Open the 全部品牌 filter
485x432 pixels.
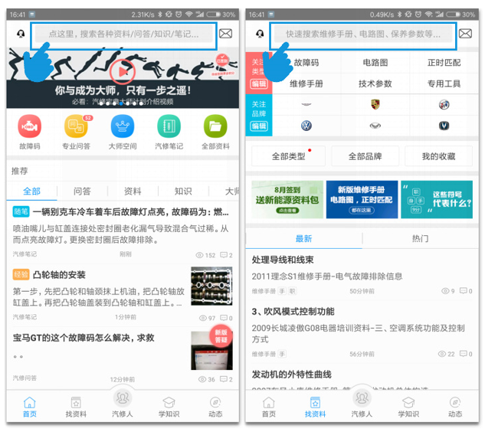[x=365, y=156]
